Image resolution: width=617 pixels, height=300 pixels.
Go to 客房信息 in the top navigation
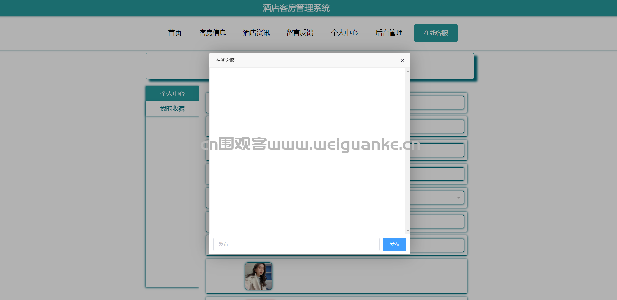213,33
